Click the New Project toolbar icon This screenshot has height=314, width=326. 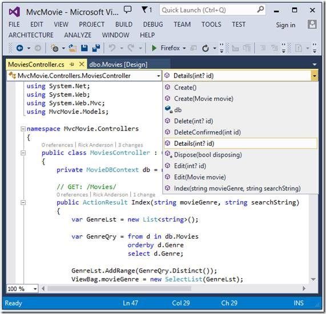[x=55, y=48]
